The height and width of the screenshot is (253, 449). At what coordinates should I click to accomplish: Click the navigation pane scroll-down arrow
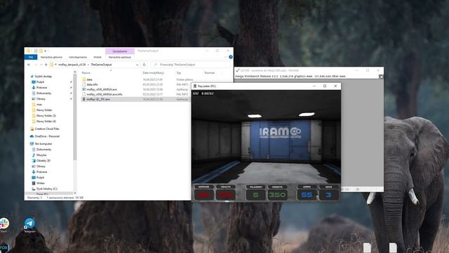click(x=75, y=193)
